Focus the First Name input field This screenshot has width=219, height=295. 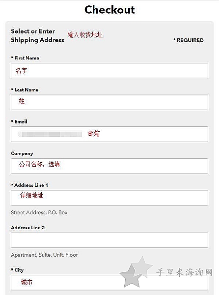(x=109, y=70)
